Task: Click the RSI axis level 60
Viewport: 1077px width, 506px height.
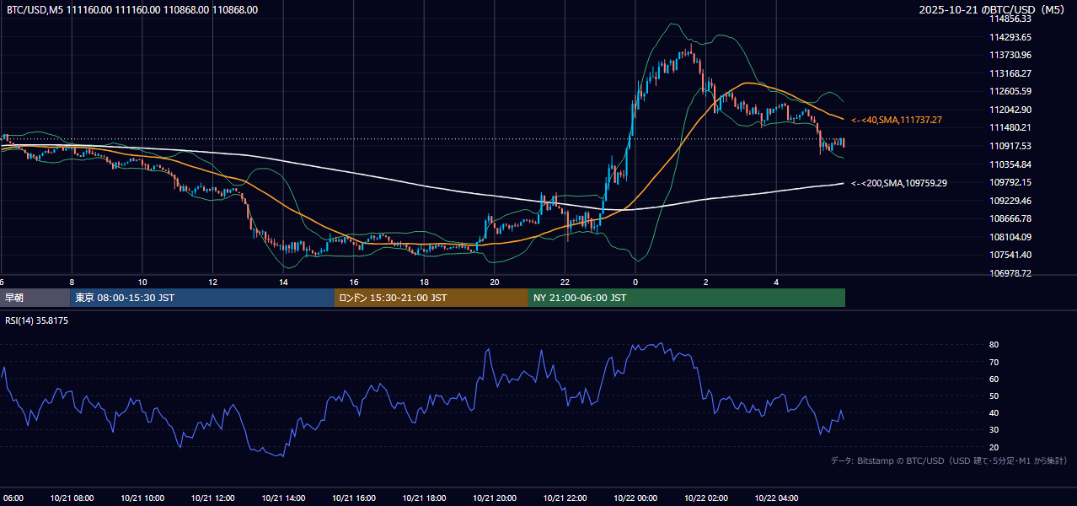Action: pyautogui.click(x=994, y=379)
